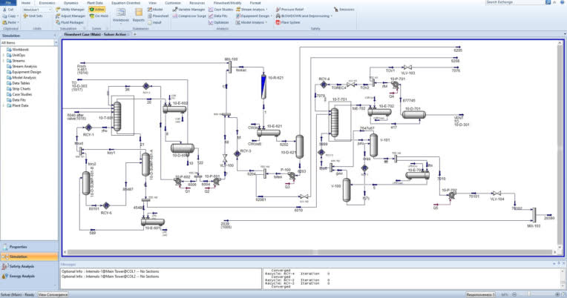Open the Safety Analysis environment
This screenshot has height=298, width=567.
click(29, 266)
